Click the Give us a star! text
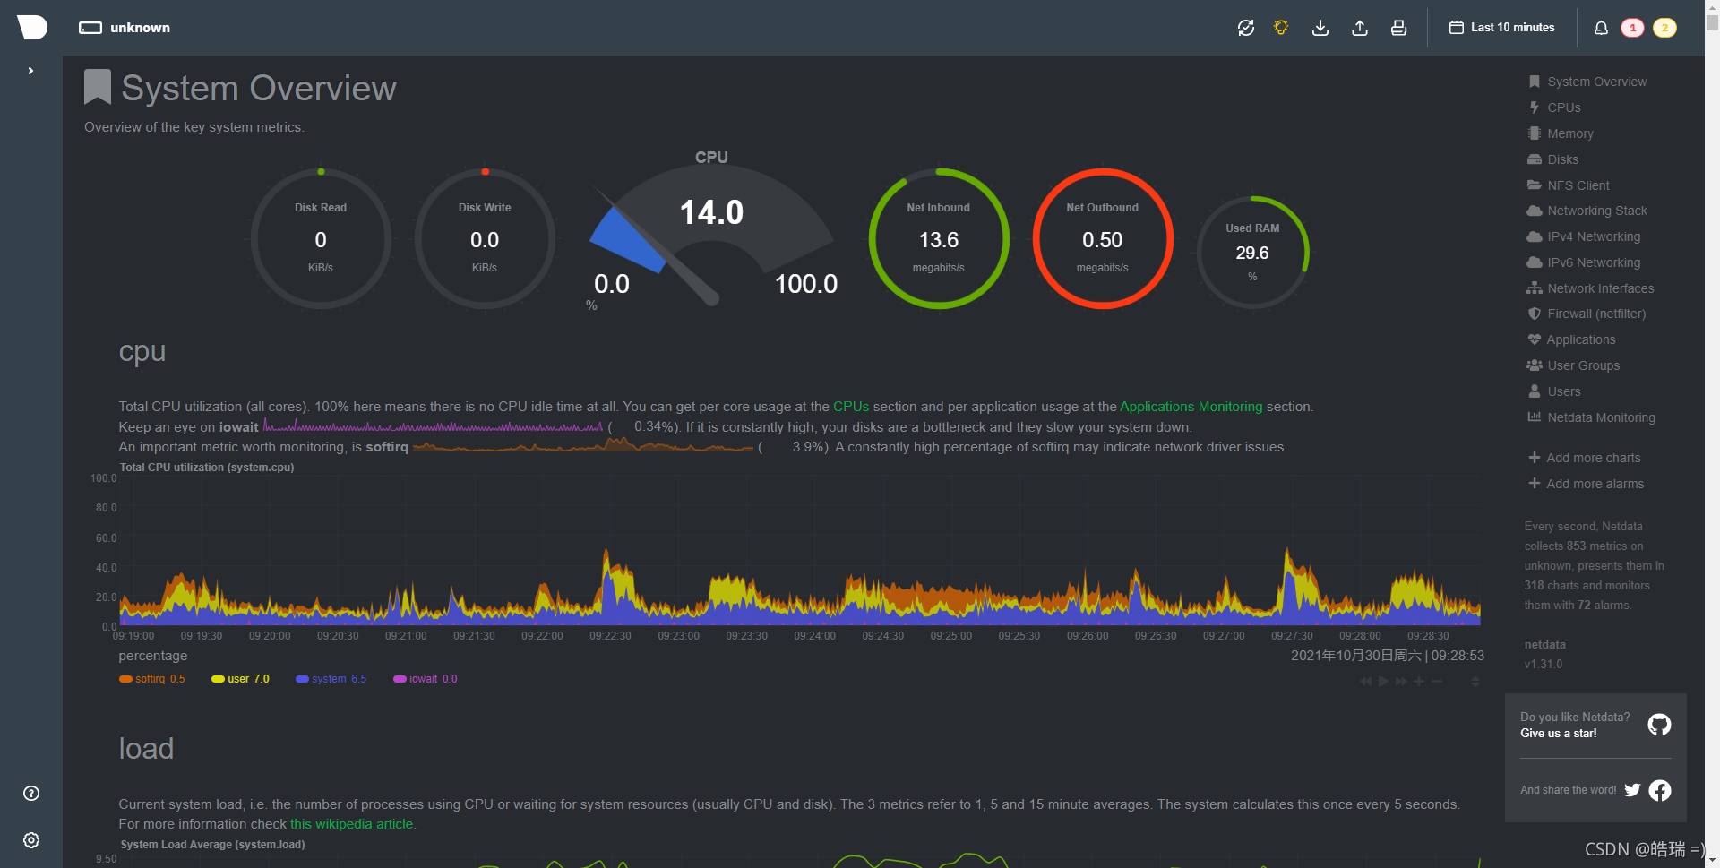 (1558, 734)
